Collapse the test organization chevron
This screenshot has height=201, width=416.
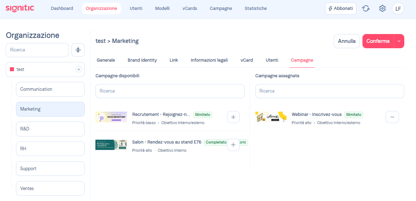click(79, 69)
